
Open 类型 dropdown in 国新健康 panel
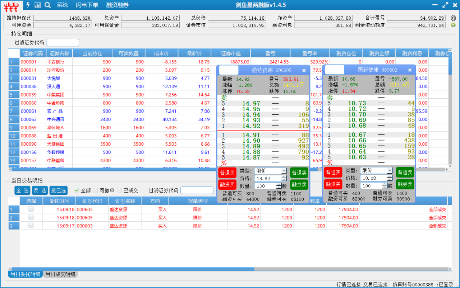tap(389, 171)
